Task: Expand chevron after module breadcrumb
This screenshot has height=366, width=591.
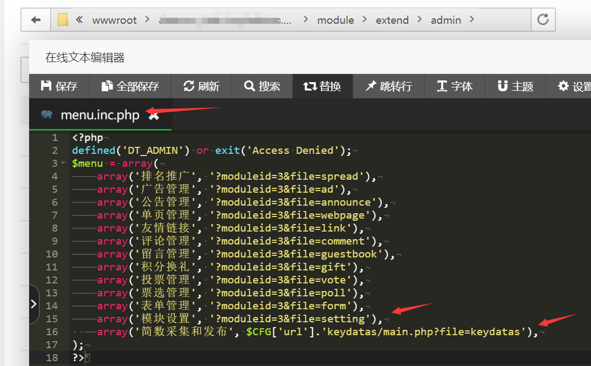Action: pyautogui.click(x=365, y=19)
